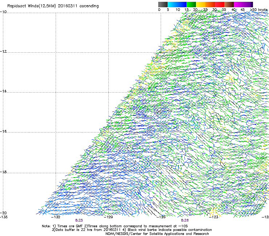Viewport: 269px width, 236px height.
Task: Click the yellow 20–25 knots legend segment
Action: click(x=201, y=4)
